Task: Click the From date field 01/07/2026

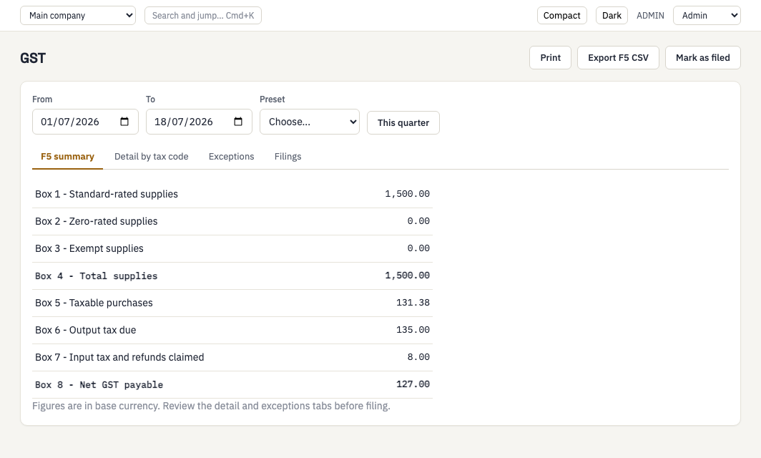Action: coord(85,122)
